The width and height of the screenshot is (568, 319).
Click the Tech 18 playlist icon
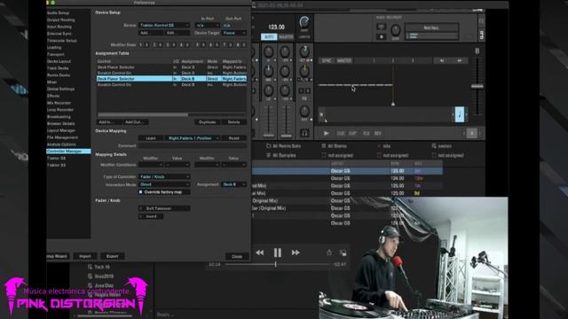90,267
